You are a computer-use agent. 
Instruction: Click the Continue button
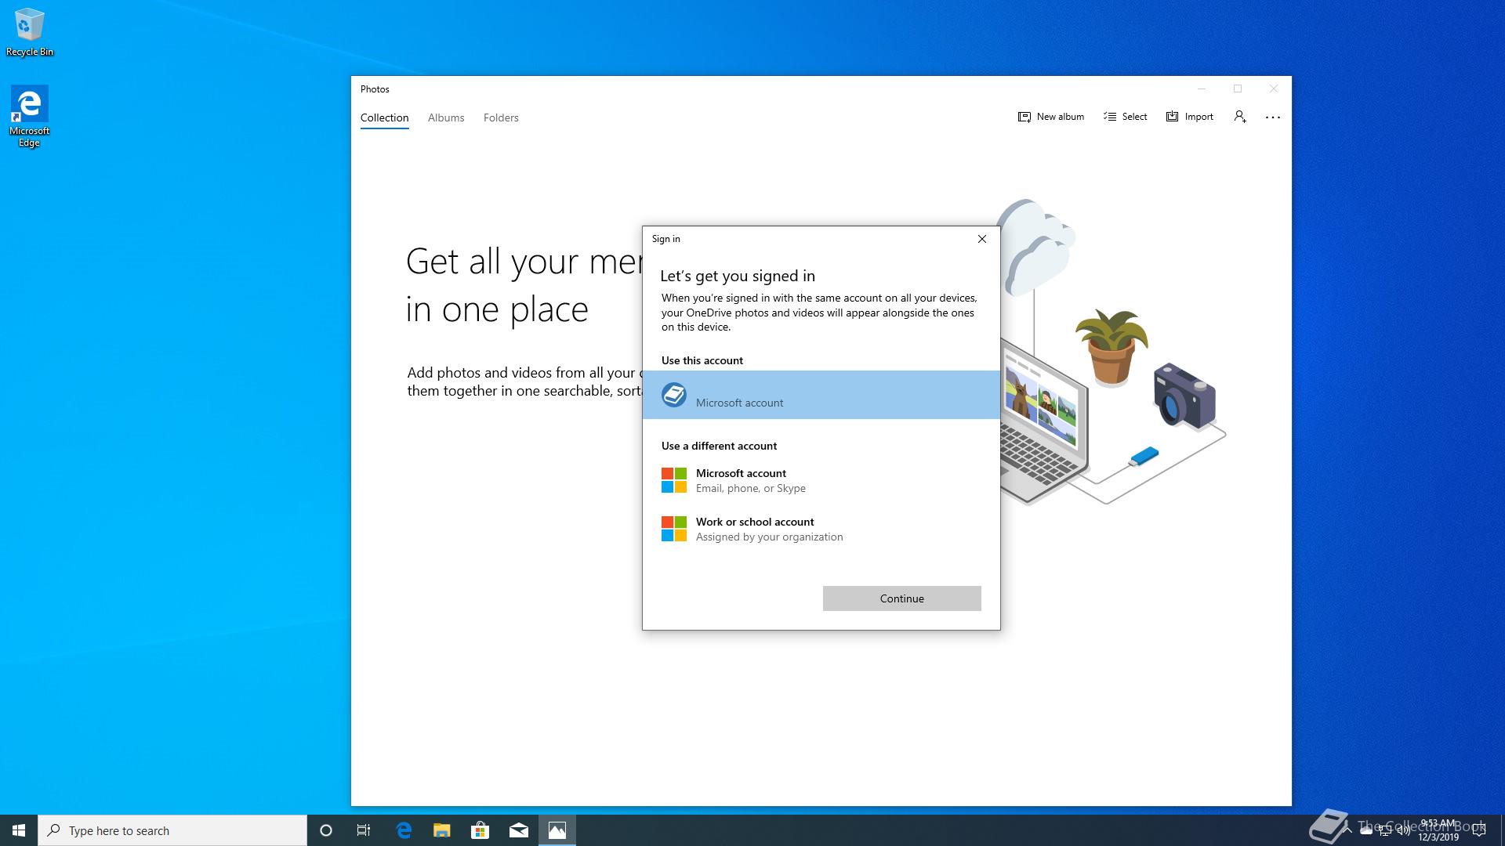901,598
